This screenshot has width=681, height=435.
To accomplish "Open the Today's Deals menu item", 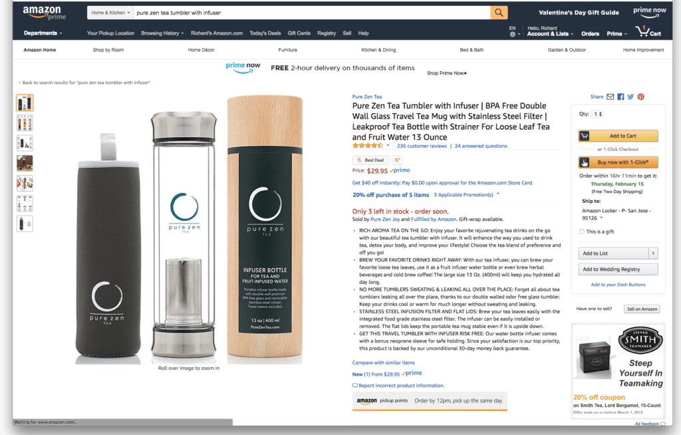I will coord(265,33).
